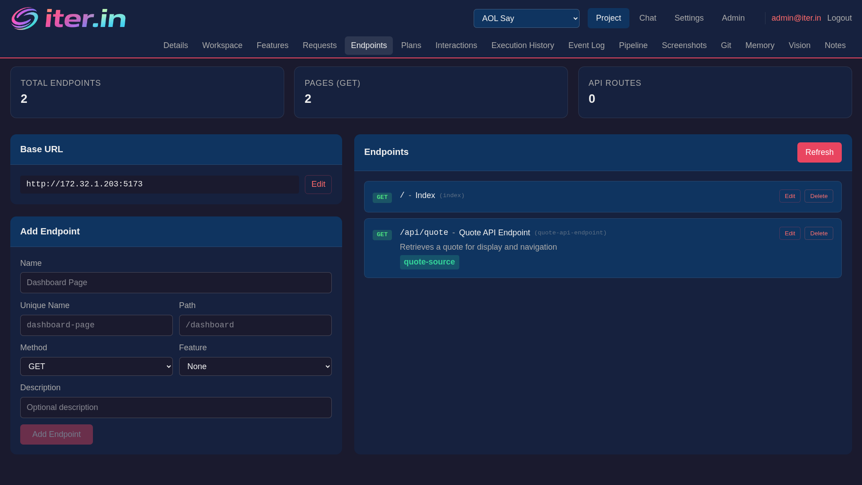Click the quote-source feature tag
The width and height of the screenshot is (862, 485).
point(429,262)
